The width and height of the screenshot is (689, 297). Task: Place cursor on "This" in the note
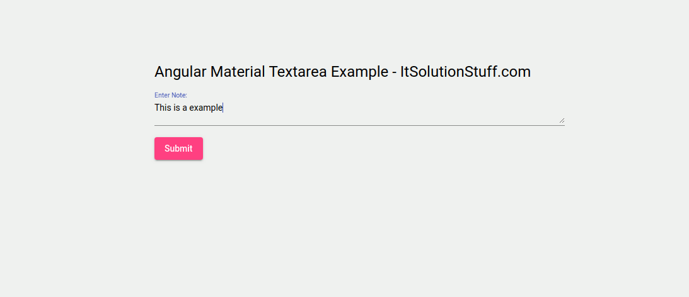coord(163,108)
